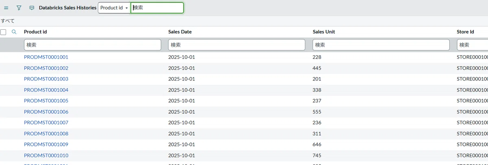This screenshot has height=165, width=488.
Task: Sort by Product id column header
Action: [36, 32]
